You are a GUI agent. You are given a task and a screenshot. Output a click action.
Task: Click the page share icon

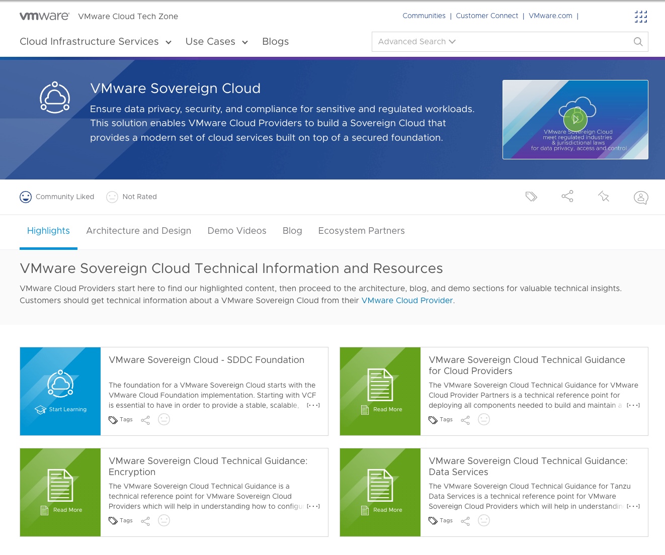[567, 197]
